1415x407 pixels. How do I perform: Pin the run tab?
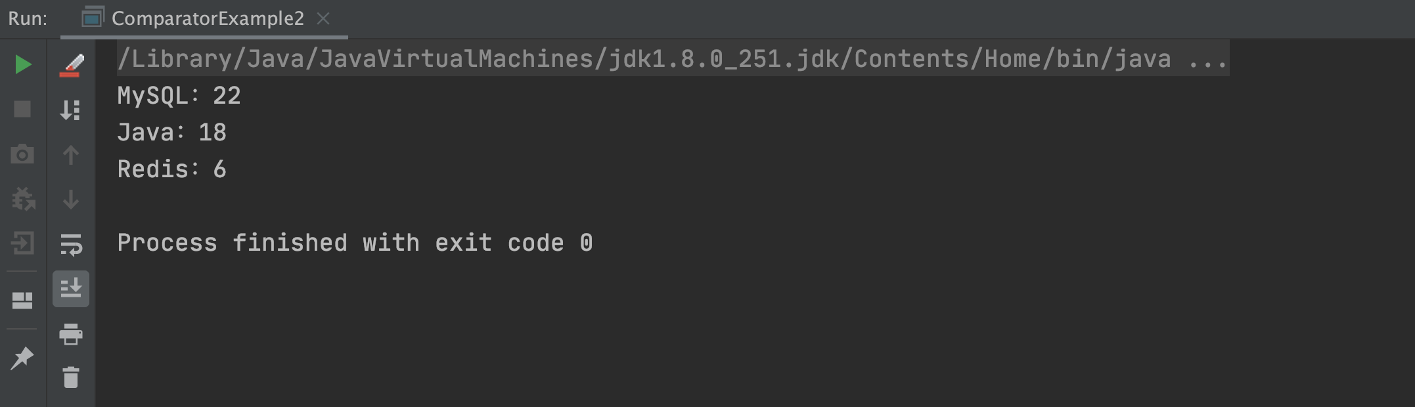22,358
